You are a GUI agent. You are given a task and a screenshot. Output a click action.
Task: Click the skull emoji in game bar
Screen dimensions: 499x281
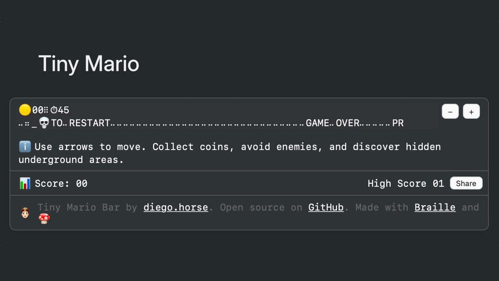coord(44,122)
